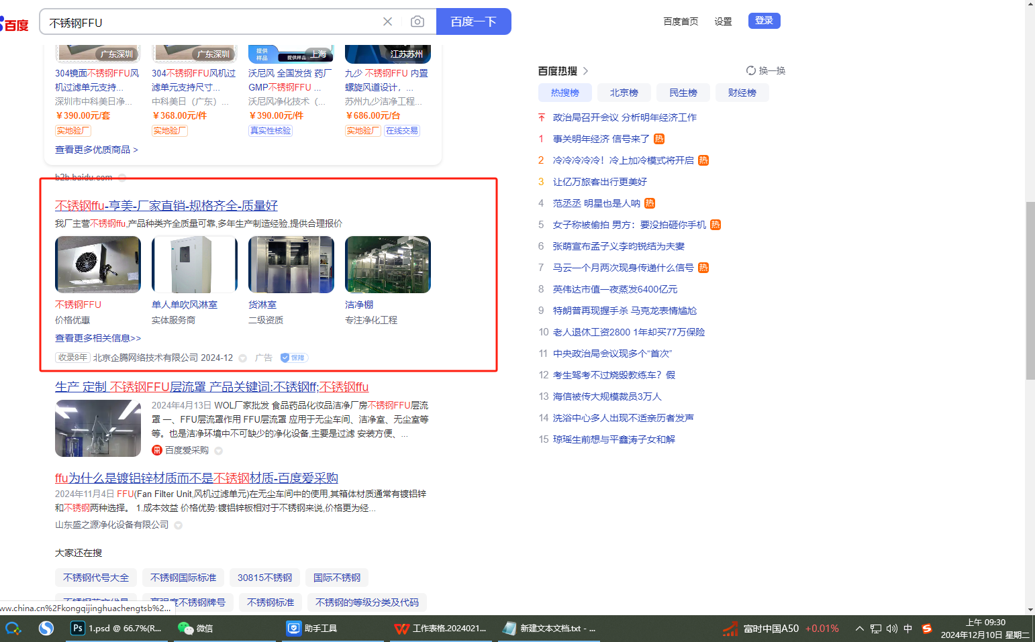
Task: Open 新建文本文档.txt from the taskbar
Action: (549, 629)
